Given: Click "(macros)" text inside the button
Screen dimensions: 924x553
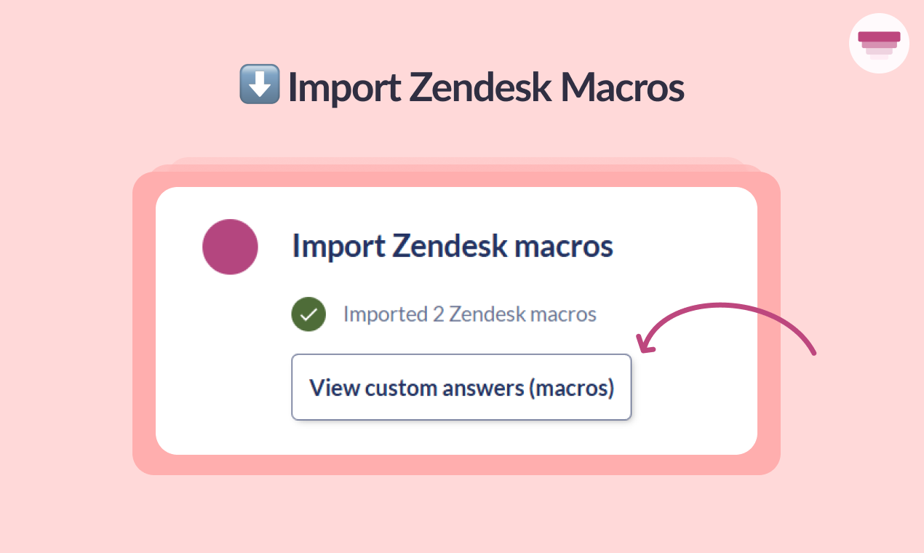Looking at the screenshot, I should (x=571, y=388).
